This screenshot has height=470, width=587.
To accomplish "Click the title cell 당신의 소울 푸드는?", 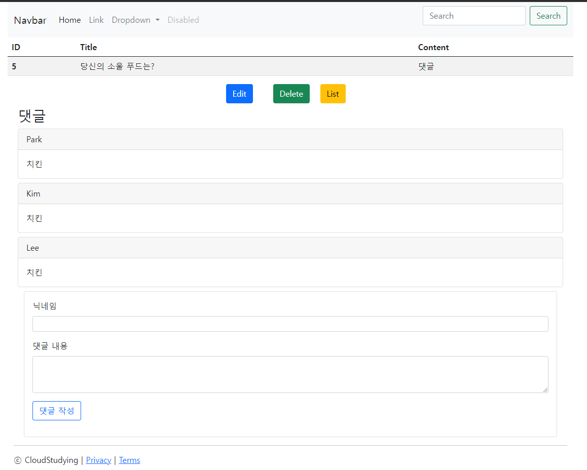I will pos(117,66).
